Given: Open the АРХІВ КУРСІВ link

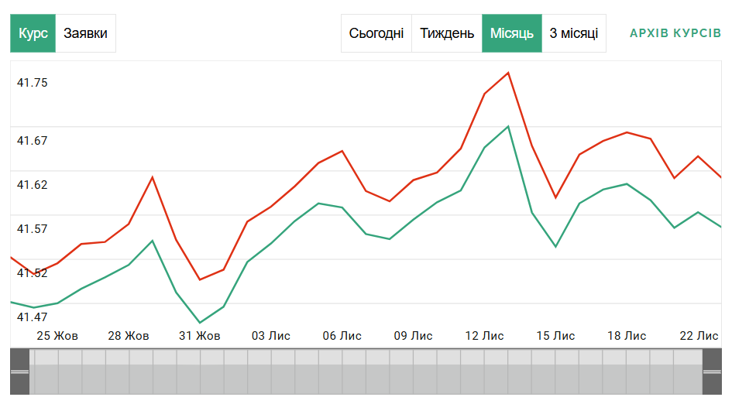Looking at the screenshot, I should tap(675, 33).
